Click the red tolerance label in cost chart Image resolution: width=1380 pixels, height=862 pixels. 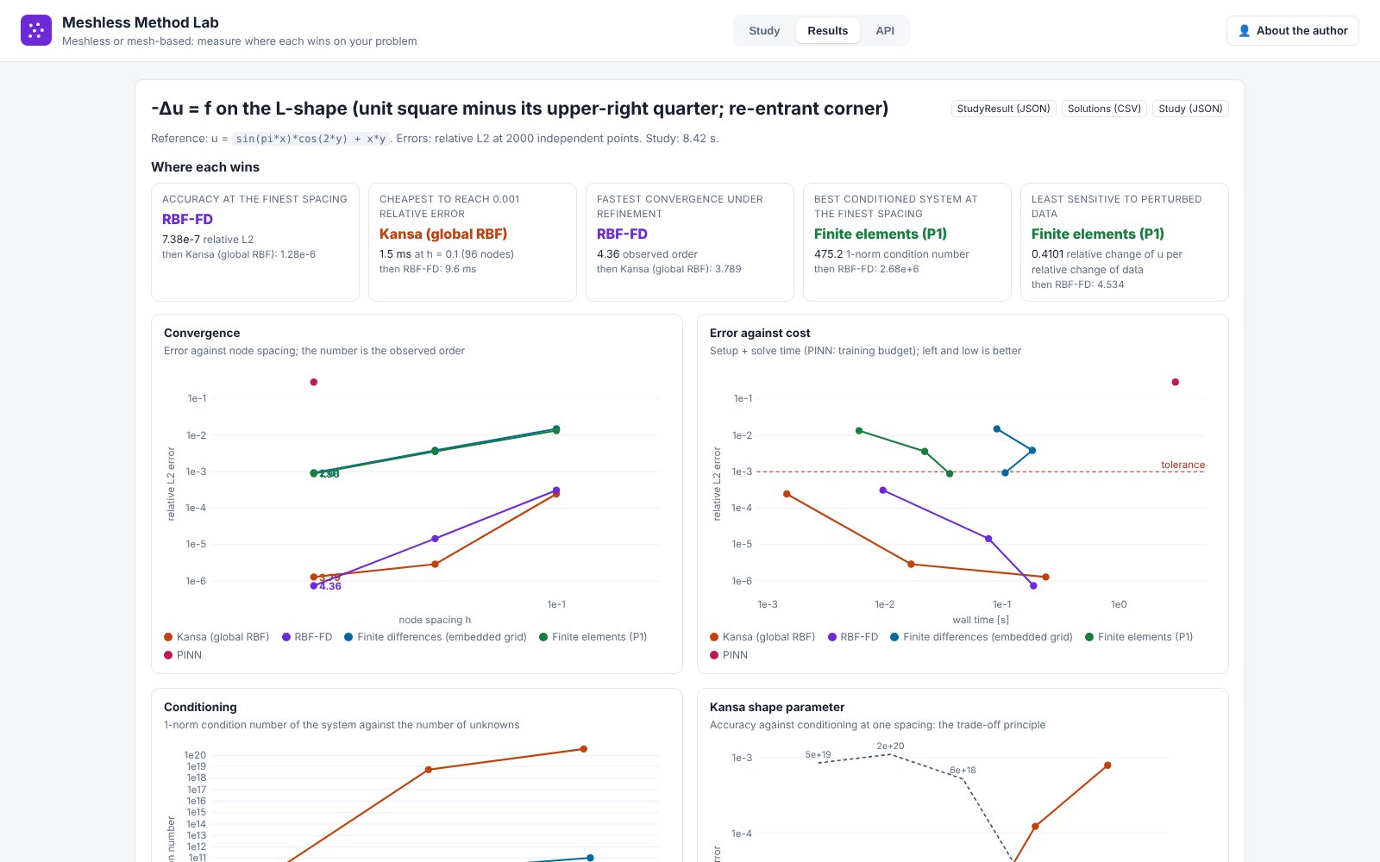[1182, 465]
